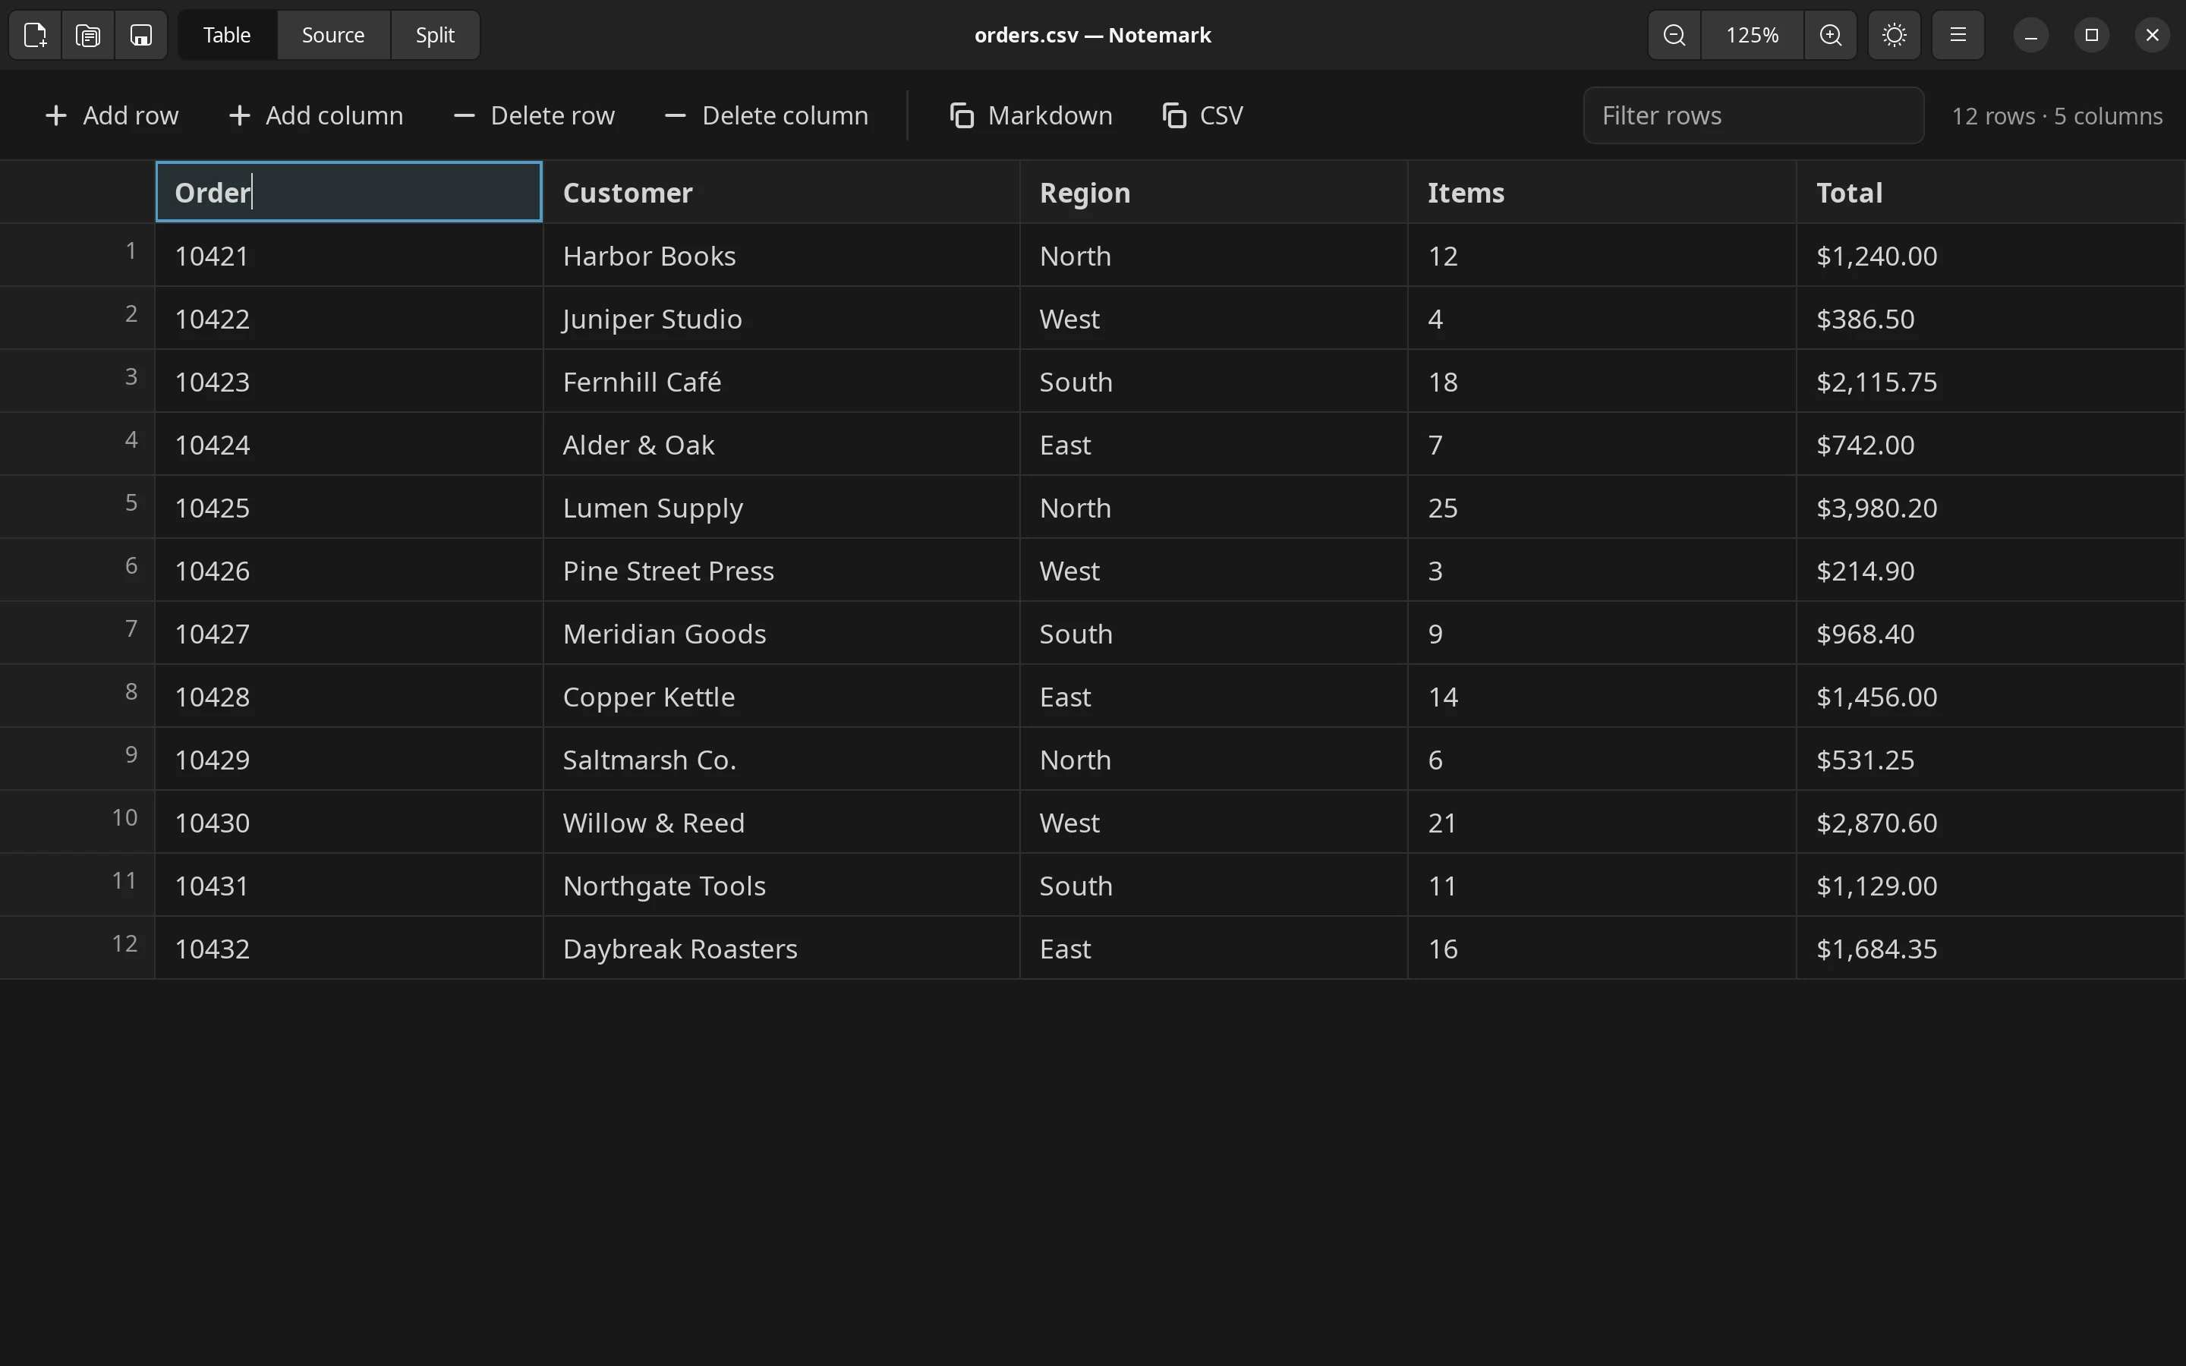The width and height of the screenshot is (2186, 1366).
Task: Click Add column button
Action: click(317, 115)
